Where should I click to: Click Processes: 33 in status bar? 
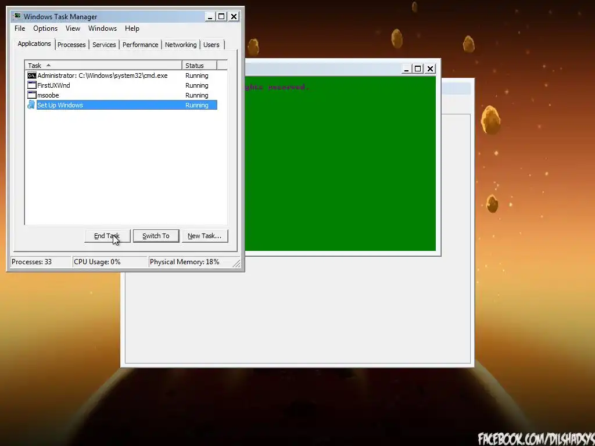[31, 262]
